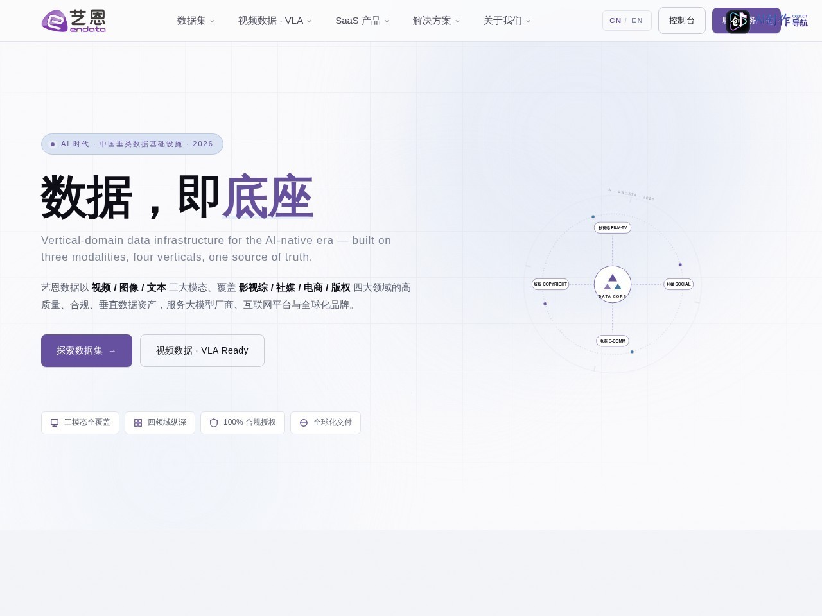
Task: Switch the site language to CN
Action: pos(615,21)
